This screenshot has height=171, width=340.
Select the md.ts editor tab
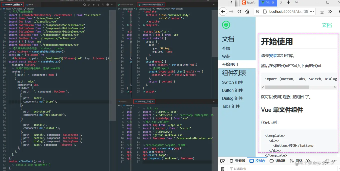[x=29, y=4]
